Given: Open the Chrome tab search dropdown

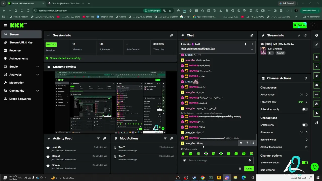Looking at the screenshot, I should coord(3,3).
